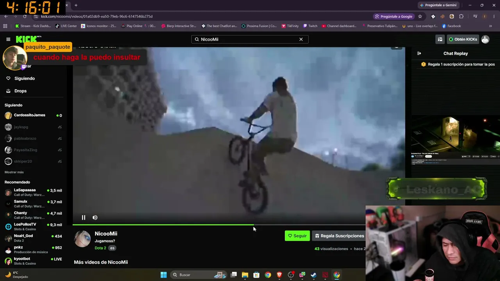Open Twitch bookmark
Image resolution: width=500 pixels, height=281 pixels.
(310, 26)
